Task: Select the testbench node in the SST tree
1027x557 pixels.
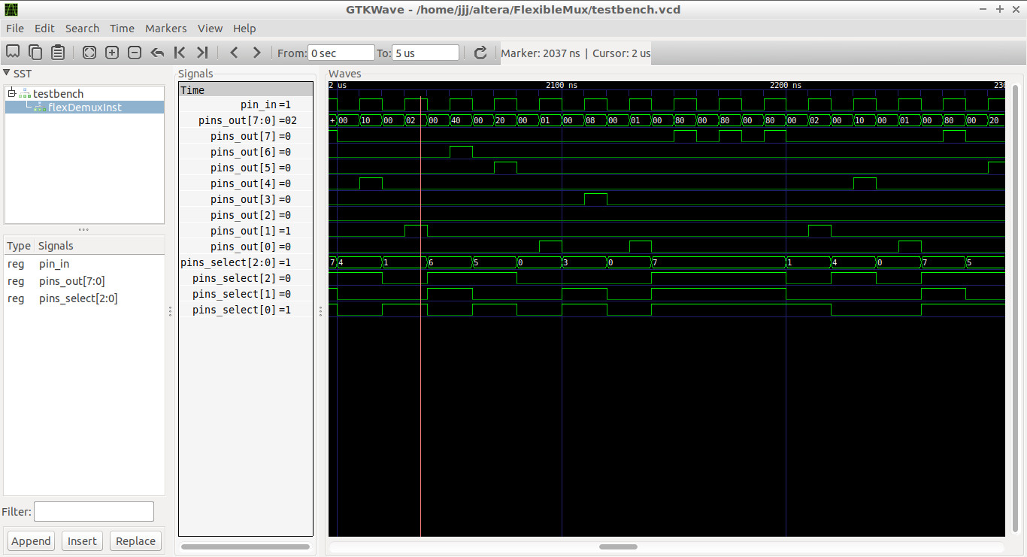Action: 58,93
